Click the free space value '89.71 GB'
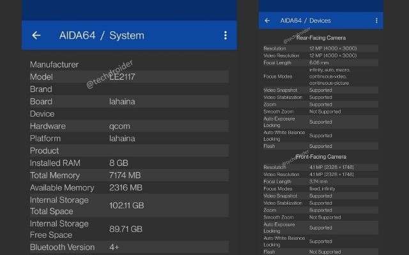 126,229
